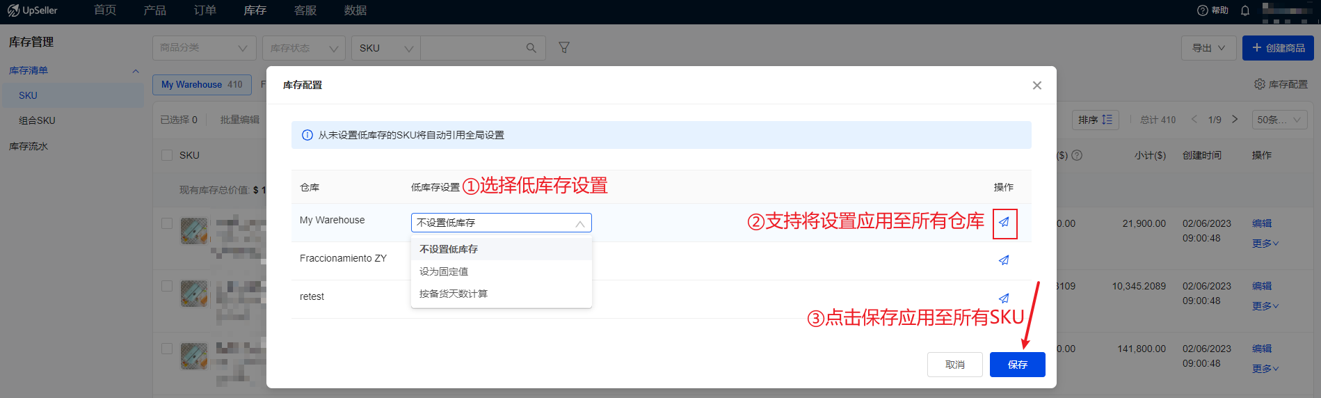Viewport: 1321px width, 398px height.
Task: Click apply-to-all icon for Fraccionamiento ZY row
Action: [x=1004, y=260]
